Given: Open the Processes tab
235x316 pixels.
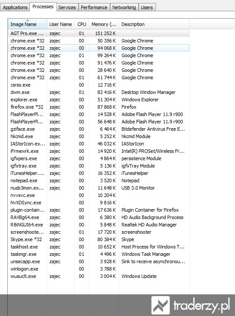Looking at the screenshot, I should 43,6.
